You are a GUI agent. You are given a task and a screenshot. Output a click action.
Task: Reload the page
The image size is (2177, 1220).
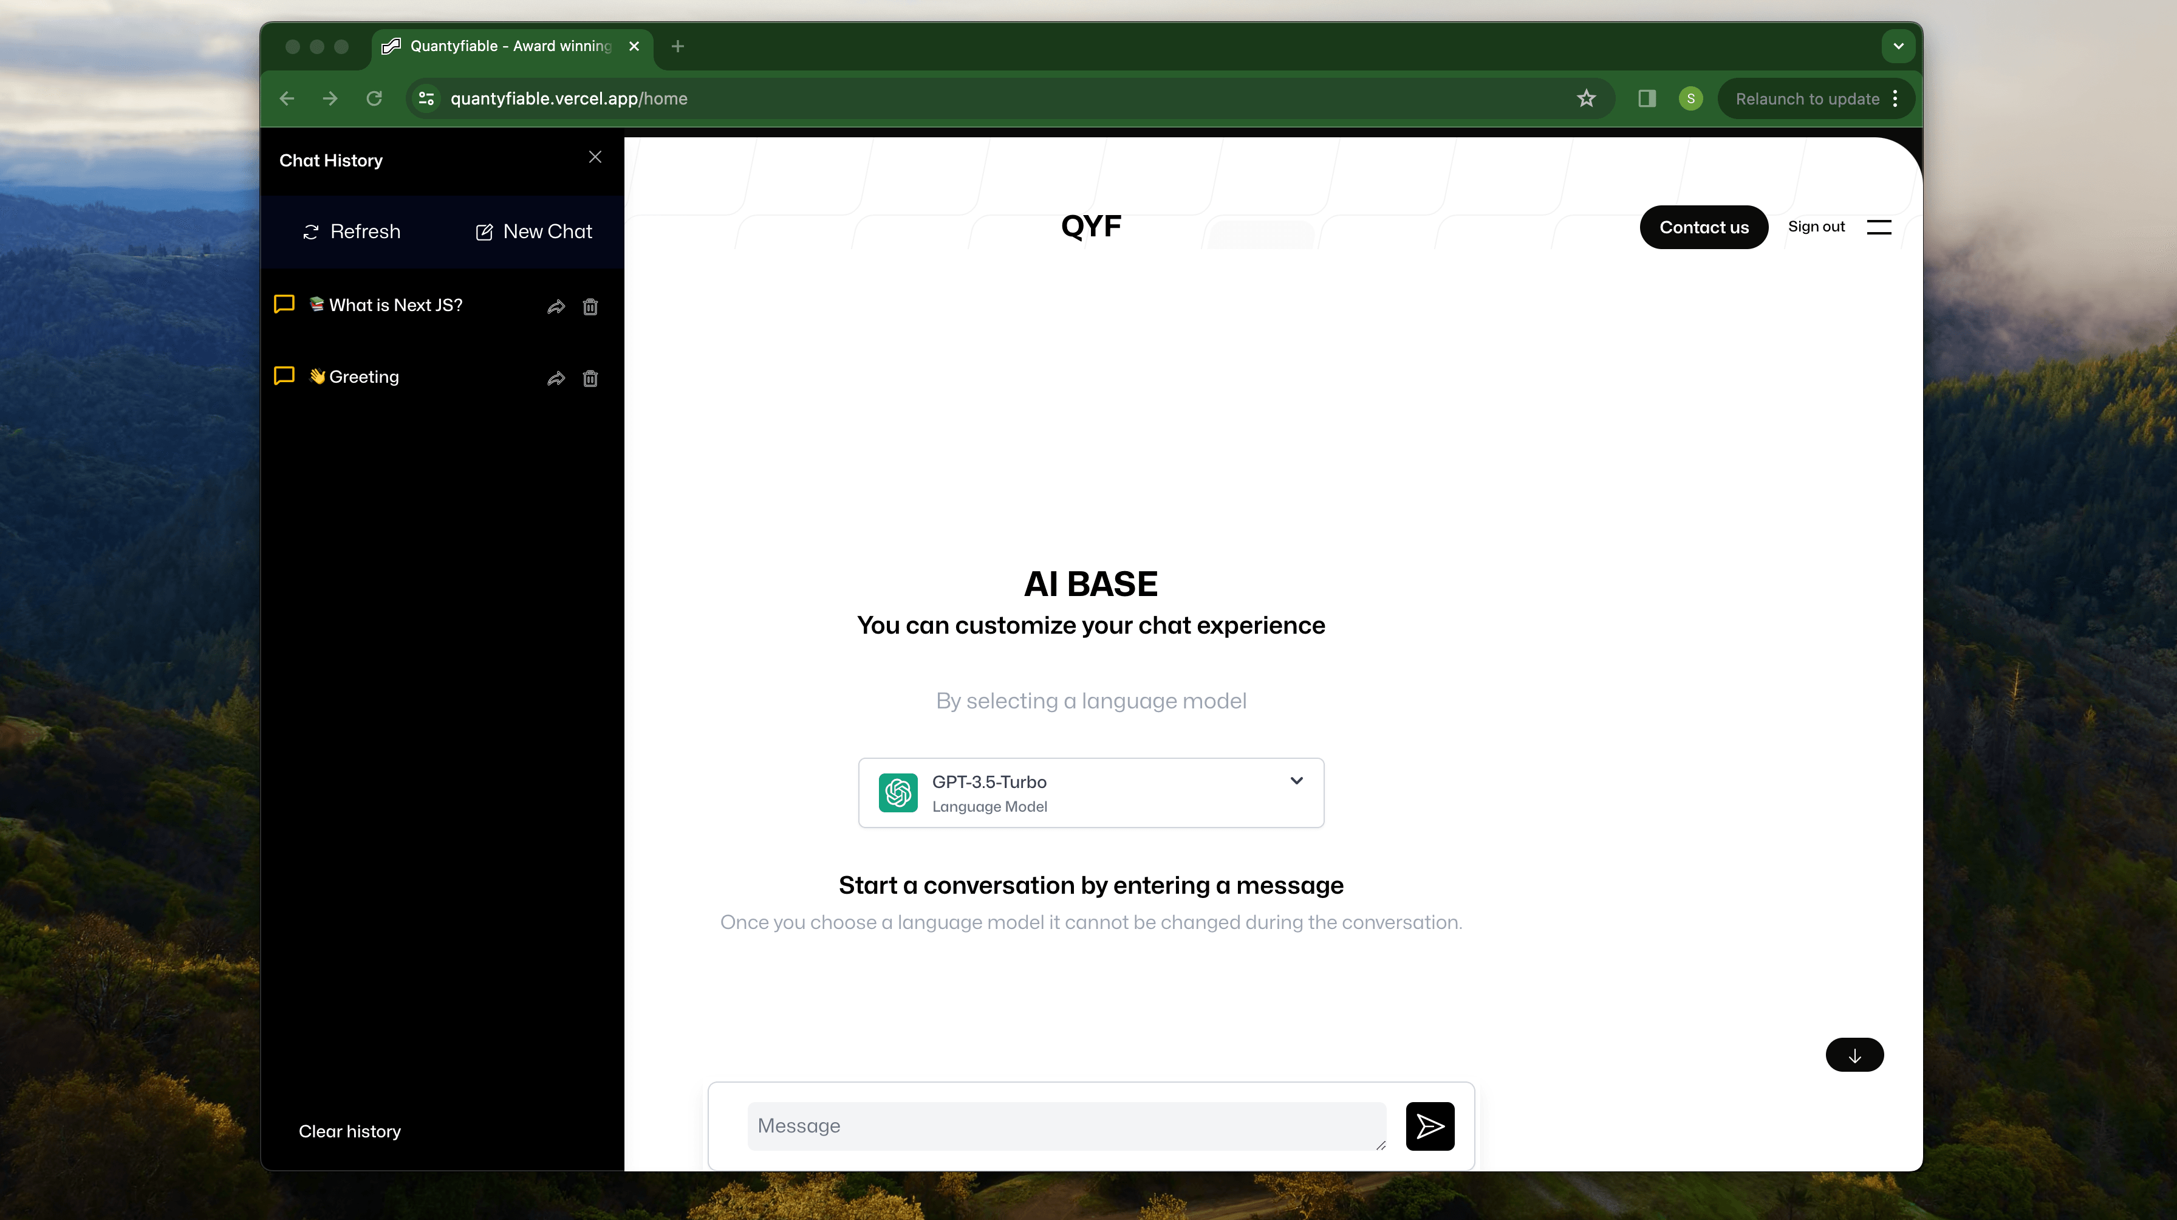[x=374, y=99]
